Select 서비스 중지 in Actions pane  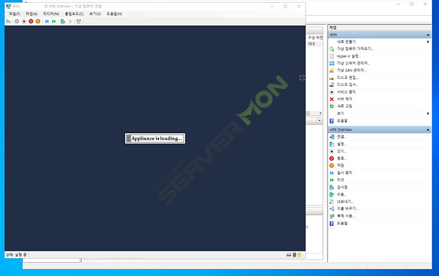tap(346, 92)
